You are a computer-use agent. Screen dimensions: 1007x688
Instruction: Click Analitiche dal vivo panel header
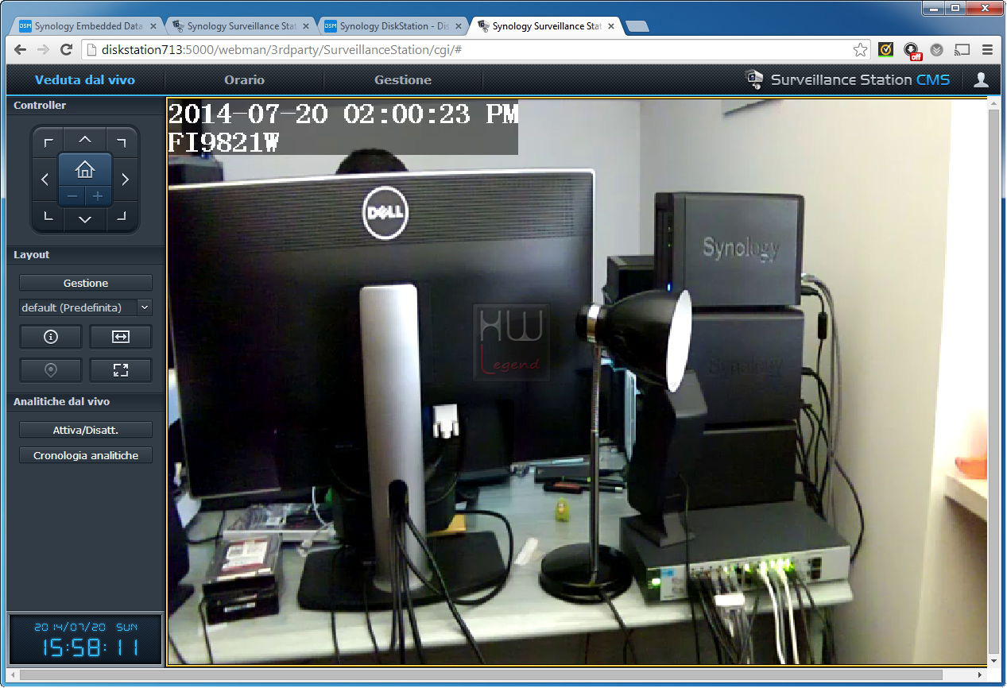click(85, 402)
